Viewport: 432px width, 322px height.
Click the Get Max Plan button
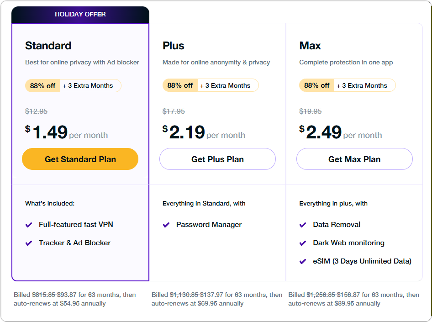tap(354, 159)
